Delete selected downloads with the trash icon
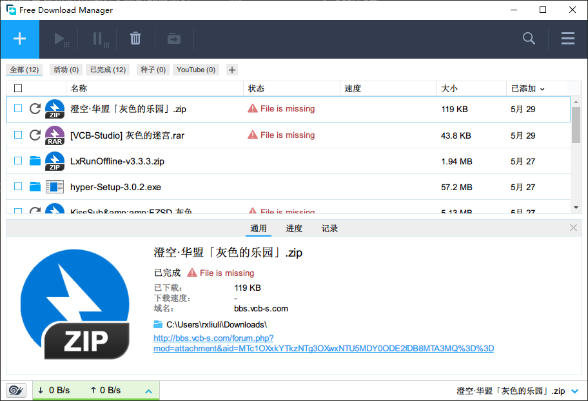588x401 pixels. coord(135,39)
